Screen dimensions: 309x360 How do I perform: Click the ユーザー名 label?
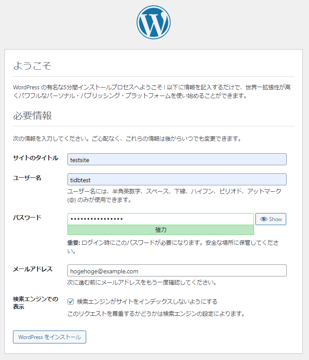(27, 178)
